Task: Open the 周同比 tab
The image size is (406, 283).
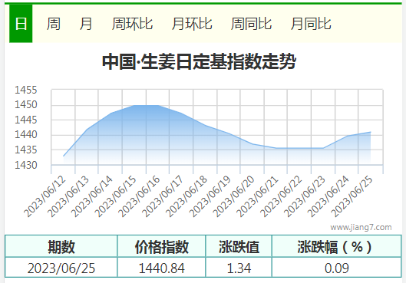Action: click(251, 24)
